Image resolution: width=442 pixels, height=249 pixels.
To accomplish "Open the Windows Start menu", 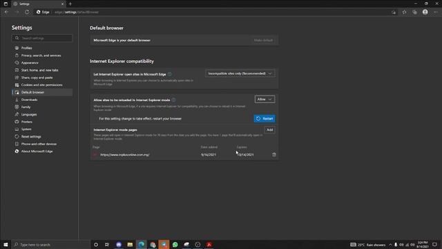I will (x=6, y=244).
